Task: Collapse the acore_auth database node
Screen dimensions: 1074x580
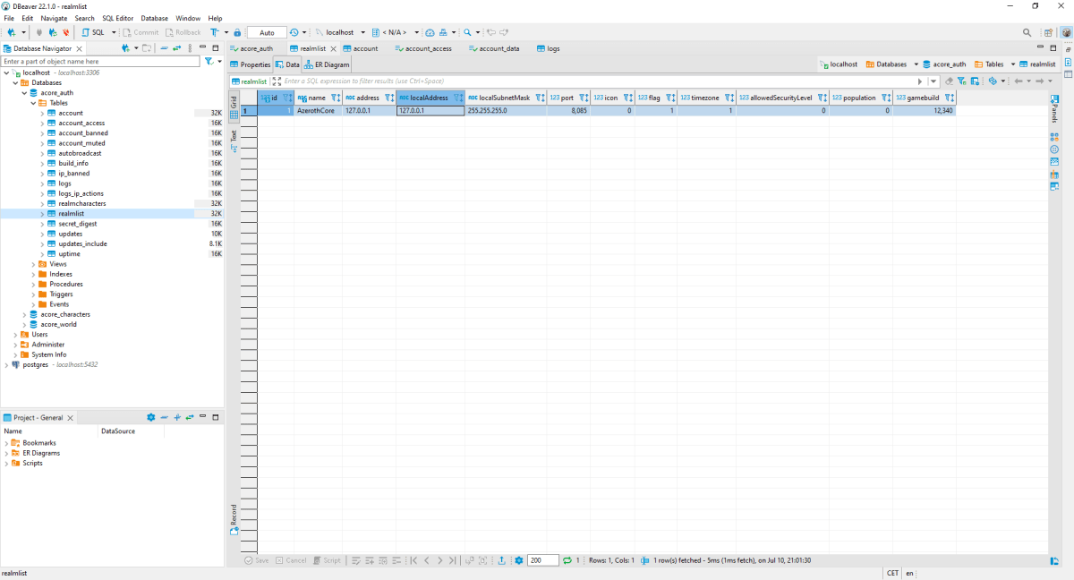Action: (25, 92)
